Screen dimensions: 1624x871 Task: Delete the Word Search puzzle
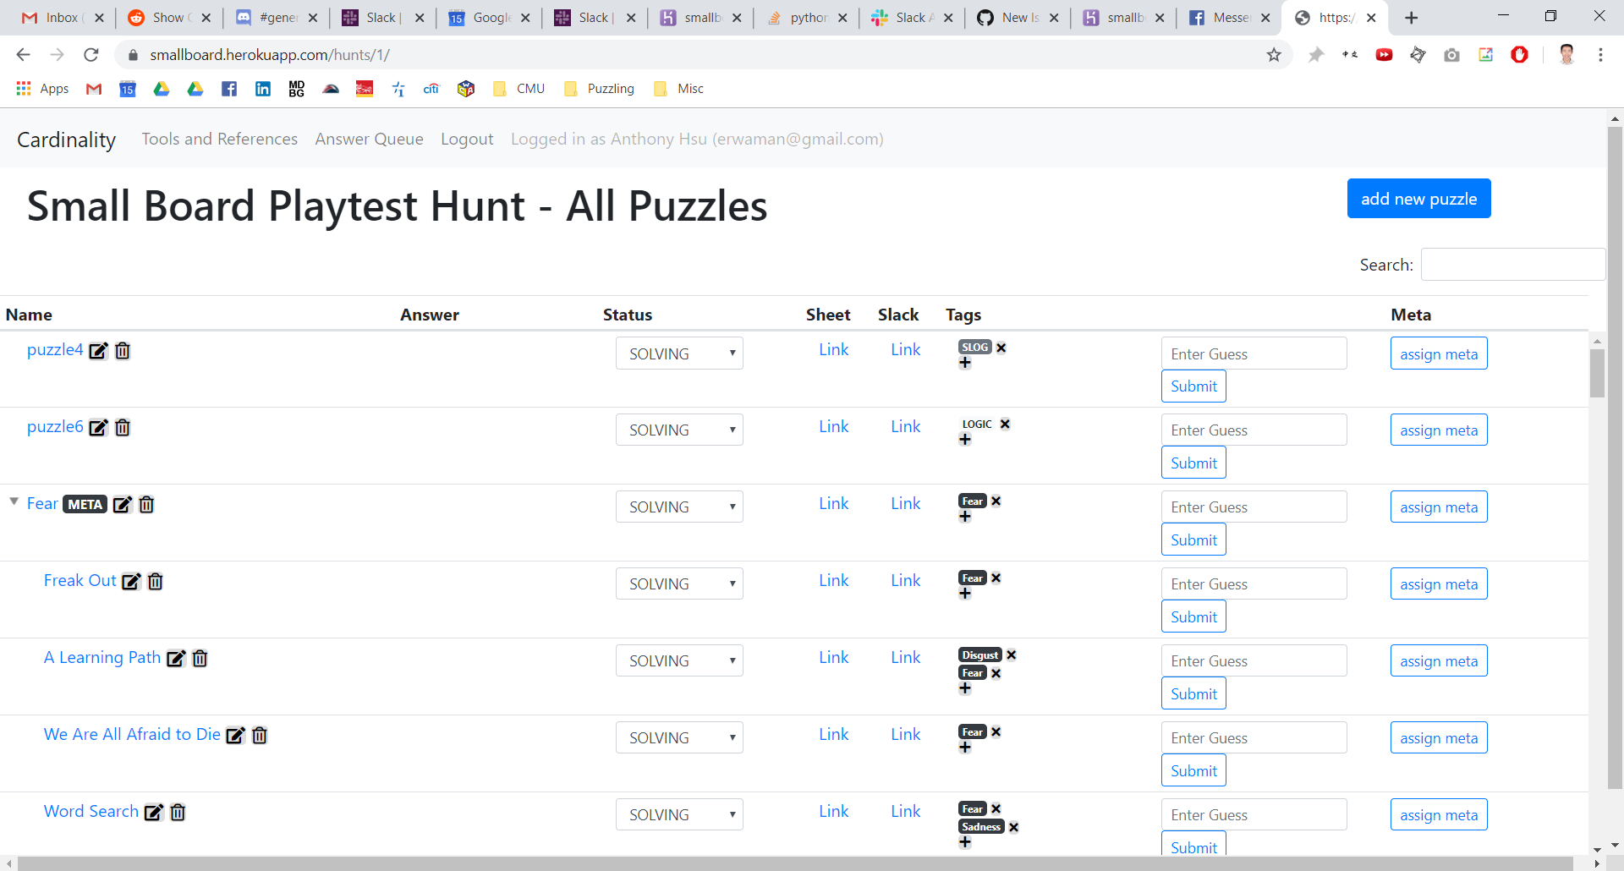tap(178, 812)
